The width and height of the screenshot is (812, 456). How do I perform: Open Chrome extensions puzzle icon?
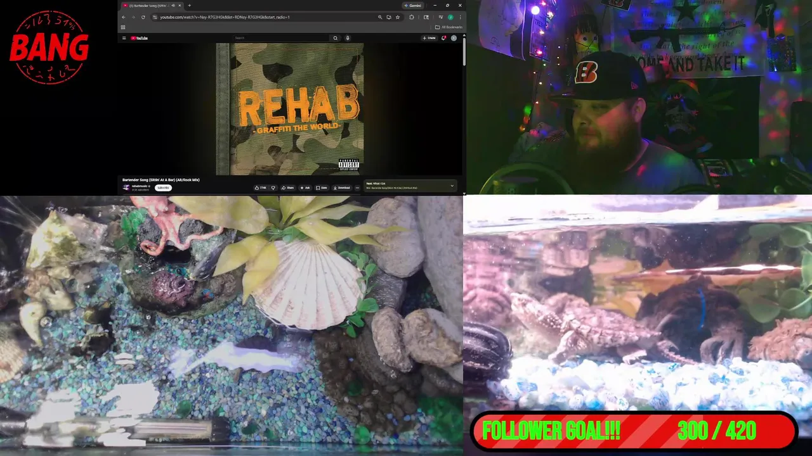click(x=411, y=17)
